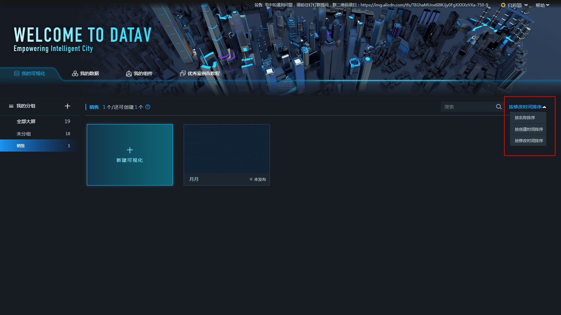Screen dimensions: 561x315
Task: Choose 按名称排序 from sort menu
Action: [528, 118]
